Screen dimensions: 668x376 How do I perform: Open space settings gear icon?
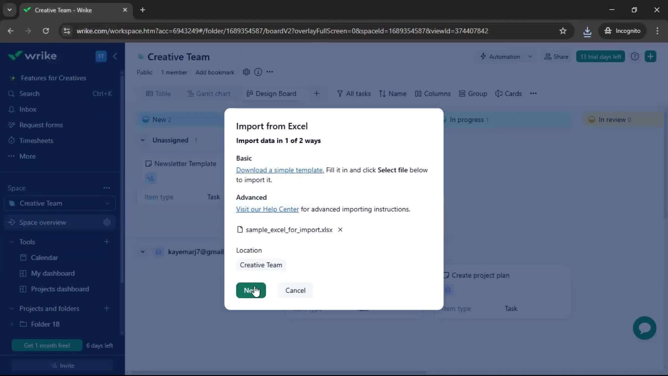click(x=246, y=72)
